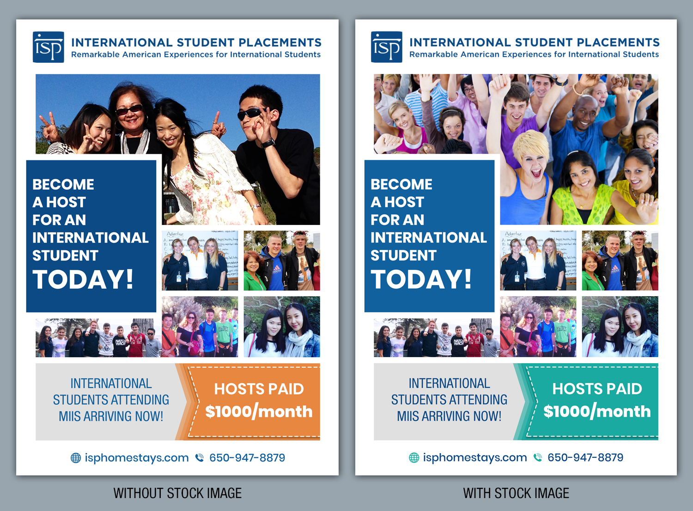Click "BECOME" in the WITH STOCK IMAGE flyer's blue box
The image size is (693, 511).
(401, 184)
